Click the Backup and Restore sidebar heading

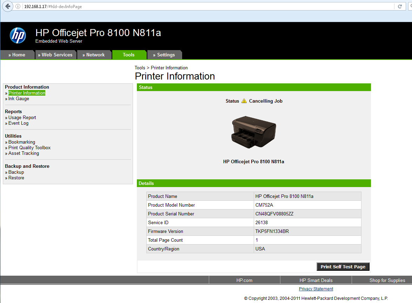click(27, 166)
